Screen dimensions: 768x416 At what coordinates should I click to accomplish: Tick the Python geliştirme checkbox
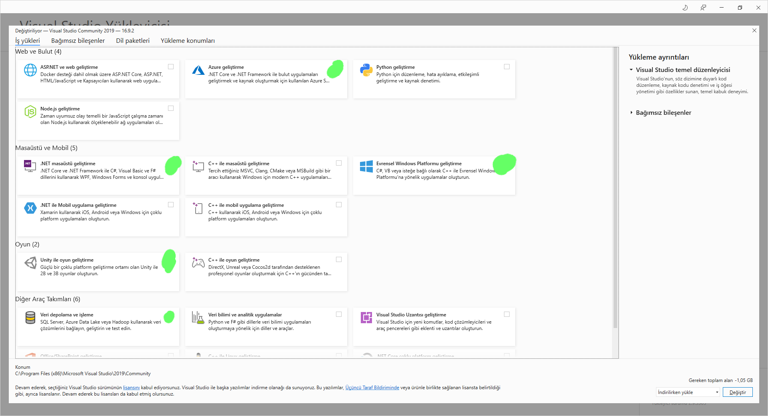coord(507,67)
